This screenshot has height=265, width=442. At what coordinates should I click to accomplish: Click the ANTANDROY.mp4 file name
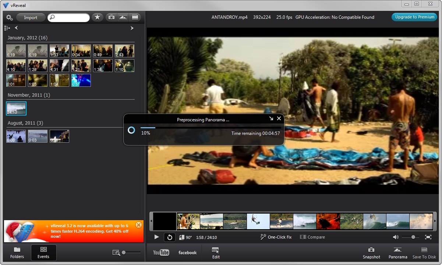229,17
